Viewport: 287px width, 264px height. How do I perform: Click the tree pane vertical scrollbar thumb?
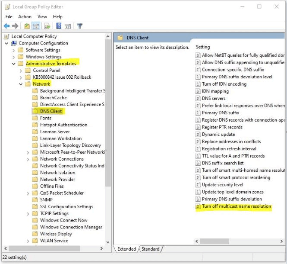point(108,113)
